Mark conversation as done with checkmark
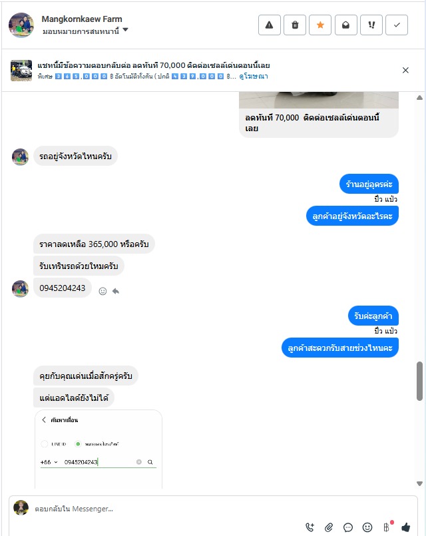426x536 pixels. coord(397,25)
